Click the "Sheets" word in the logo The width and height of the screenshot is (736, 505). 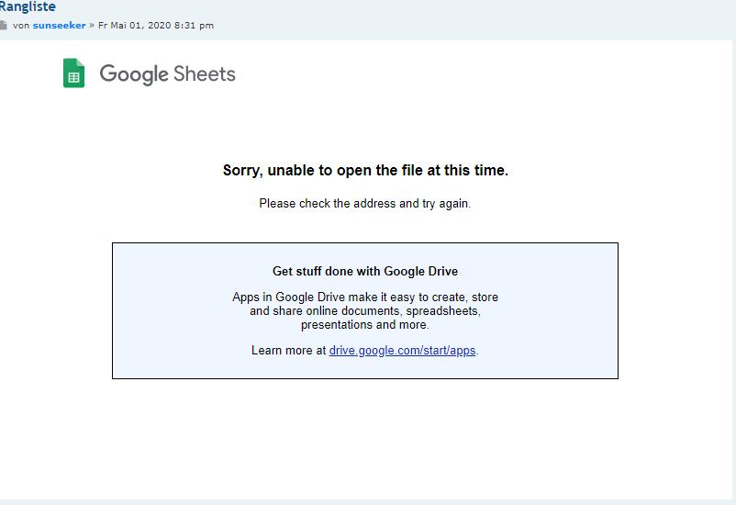[x=205, y=73]
